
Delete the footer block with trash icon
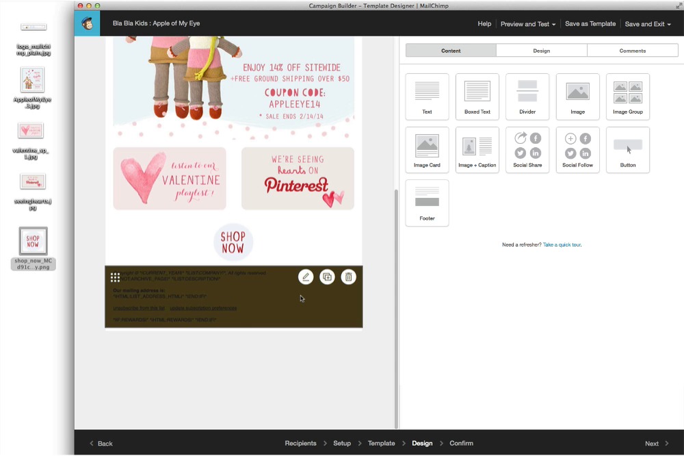click(x=348, y=277)
